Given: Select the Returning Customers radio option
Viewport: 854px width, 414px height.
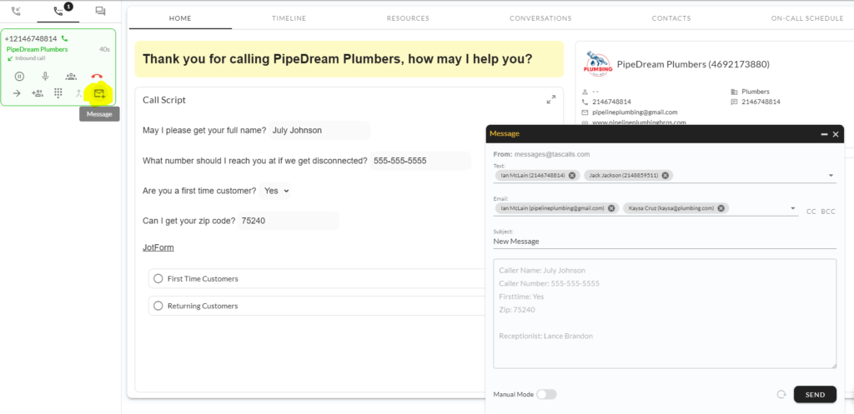Looking at the screenshot, I should pos(158,306).
